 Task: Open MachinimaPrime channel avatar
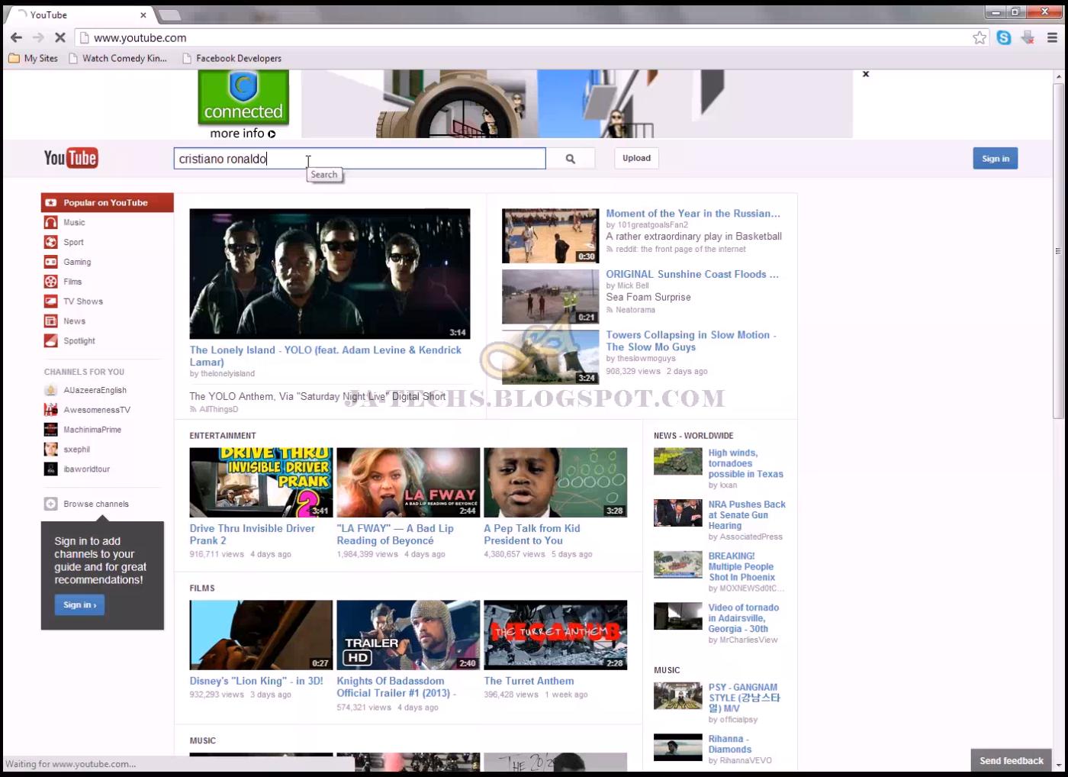click(x=50, y=430)
